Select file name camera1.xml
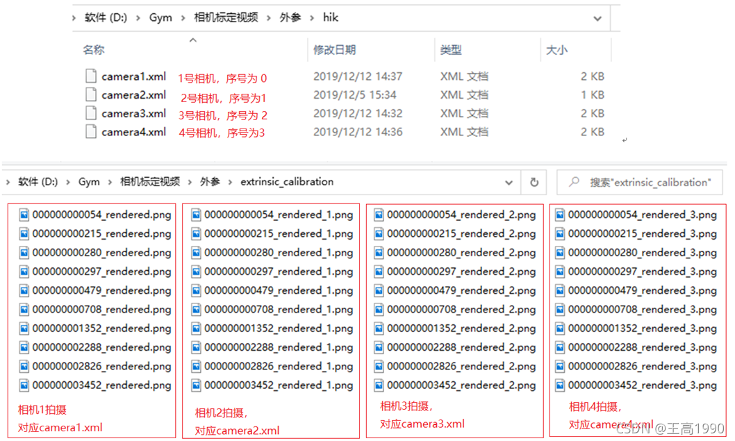The width and height of the screenshot is (735, 441). [x=133, y=76]
